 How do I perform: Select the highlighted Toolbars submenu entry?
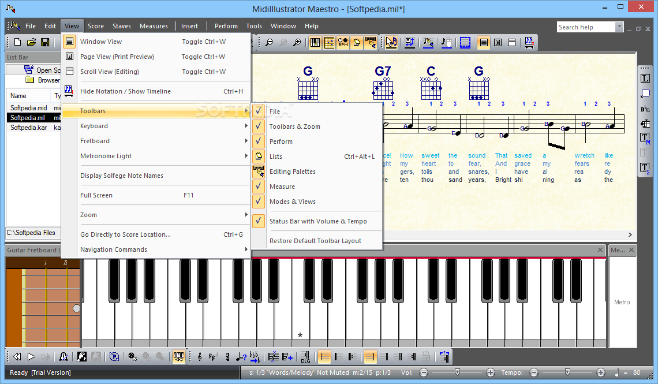click(x=156, y=111)
